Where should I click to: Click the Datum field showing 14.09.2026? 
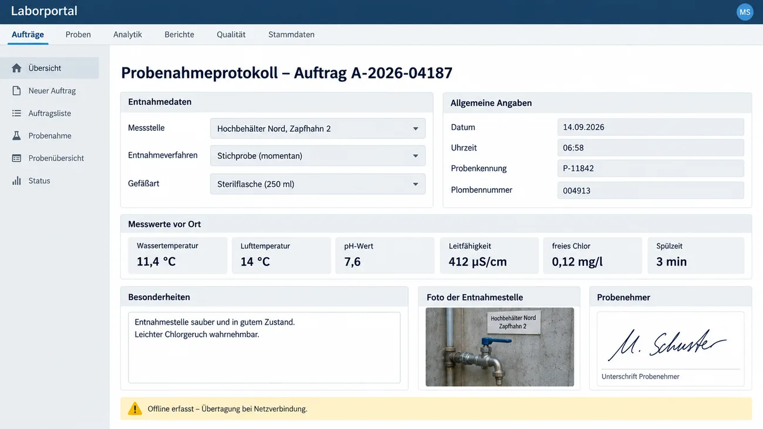[650, 127]
